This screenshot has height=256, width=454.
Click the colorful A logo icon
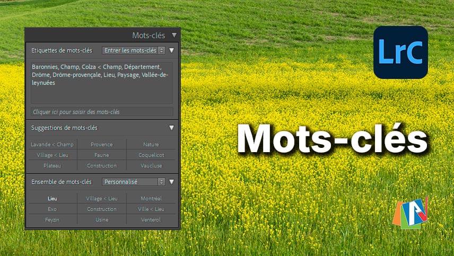pyautogui.click(x=410, y=213)
